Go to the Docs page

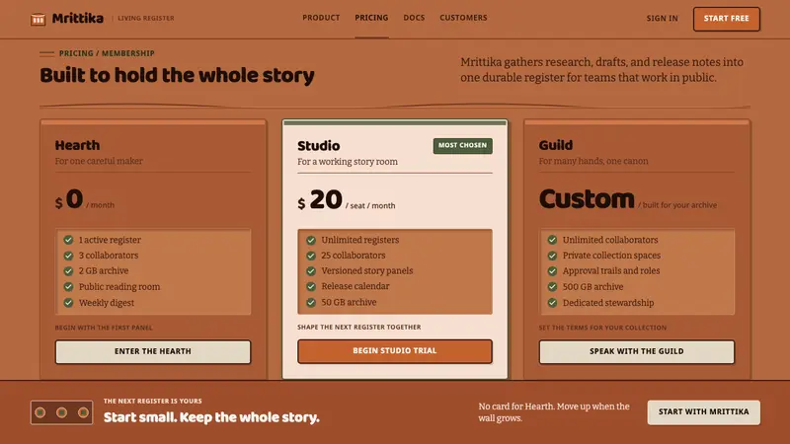(x=414, y=18)
